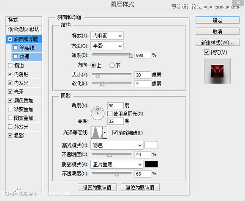
Task: Open the 光泽等高线 picker arrow
Action: click(x=105, y=133)
